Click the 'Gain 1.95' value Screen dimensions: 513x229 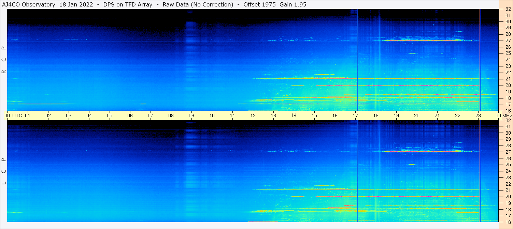[293, 4]
